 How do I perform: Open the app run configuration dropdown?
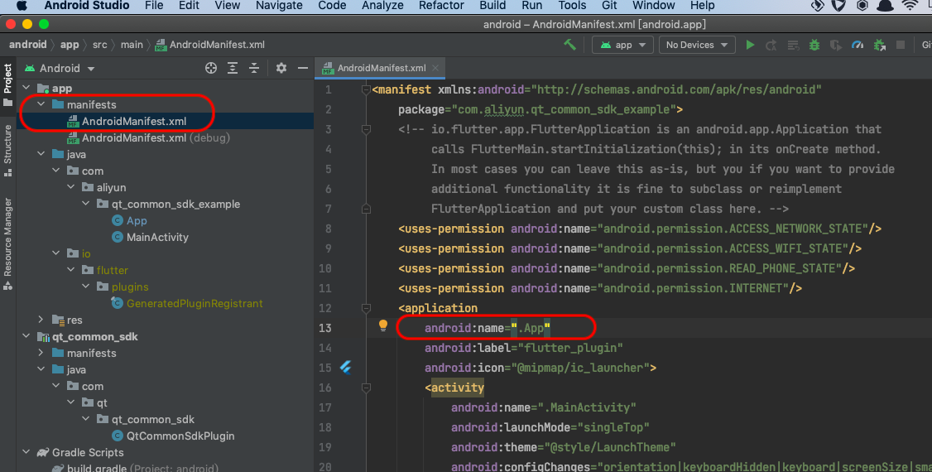[622, 45]
